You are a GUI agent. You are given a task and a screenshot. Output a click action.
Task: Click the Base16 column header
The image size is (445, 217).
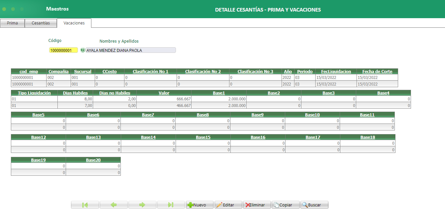[258, 137]
